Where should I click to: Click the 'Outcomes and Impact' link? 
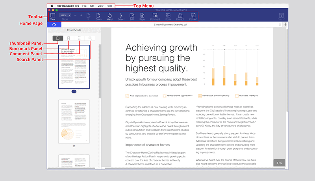click(247, 96)
